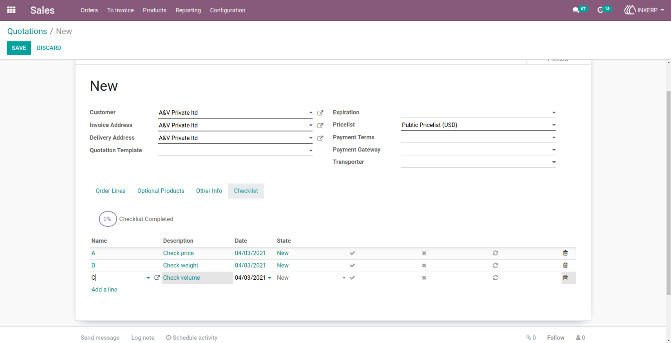Open the apps grid menu icon

[11, 10]
